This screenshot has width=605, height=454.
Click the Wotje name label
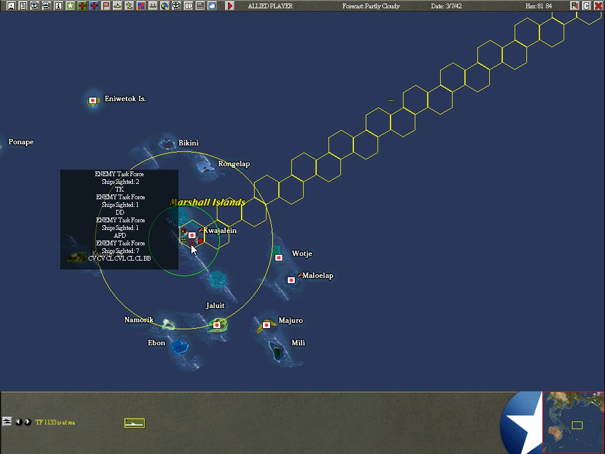click(302, 254)
